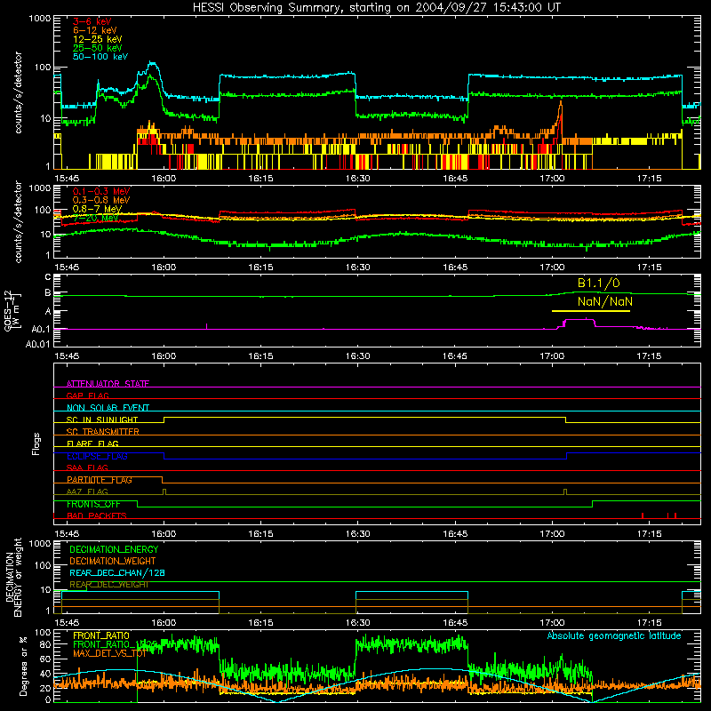This screenshot has height=711, width=711.
Task: Click the 'DECIMATION_ENERGY' legend label
Action: coord(114,549)
